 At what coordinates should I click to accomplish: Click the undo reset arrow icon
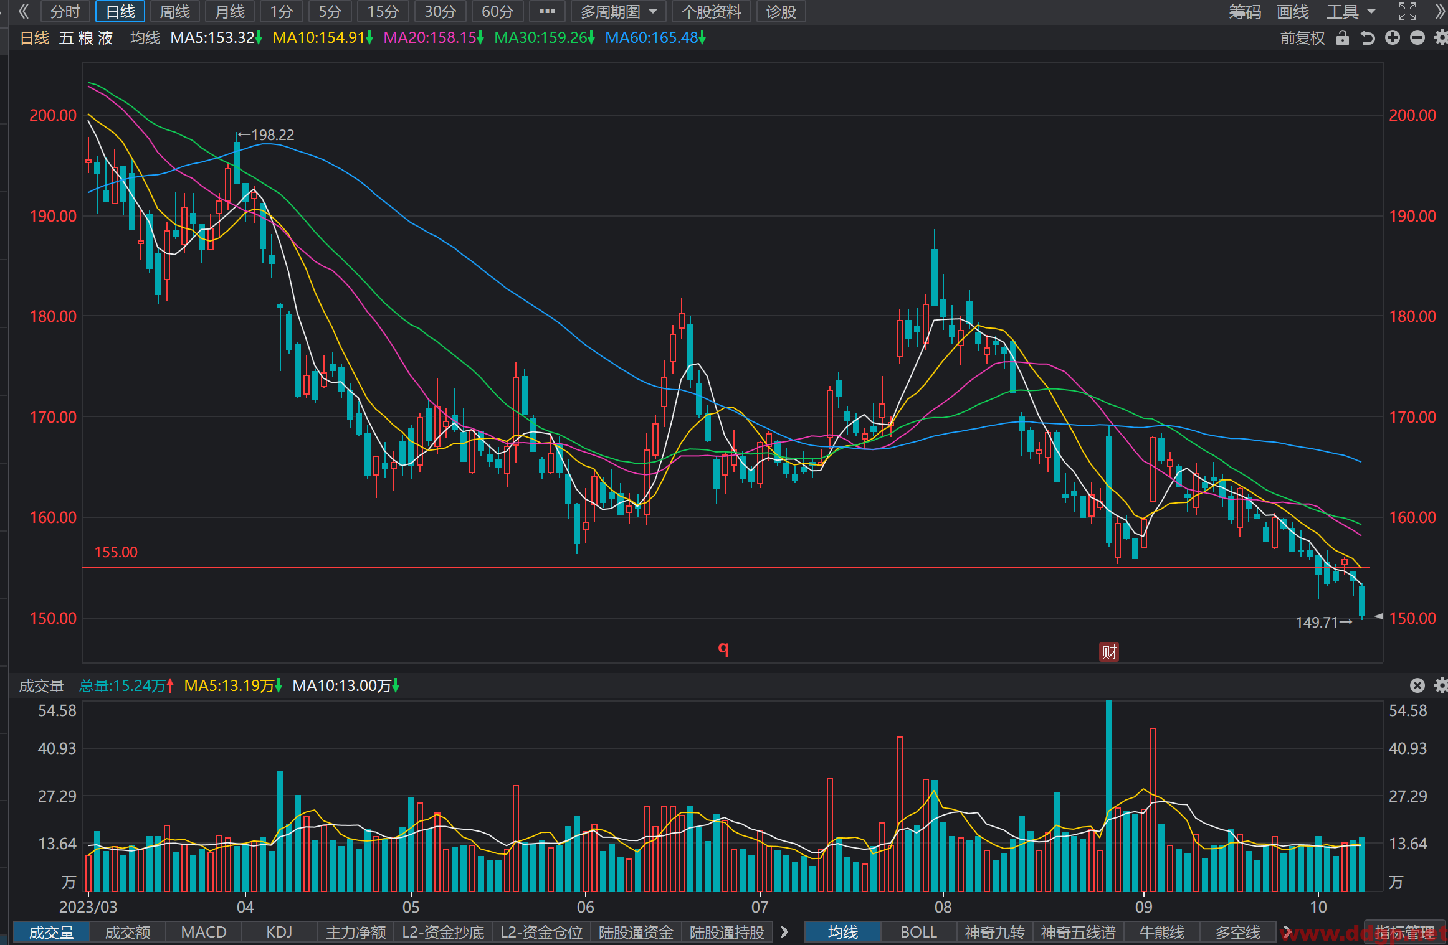coord(1367,38)
